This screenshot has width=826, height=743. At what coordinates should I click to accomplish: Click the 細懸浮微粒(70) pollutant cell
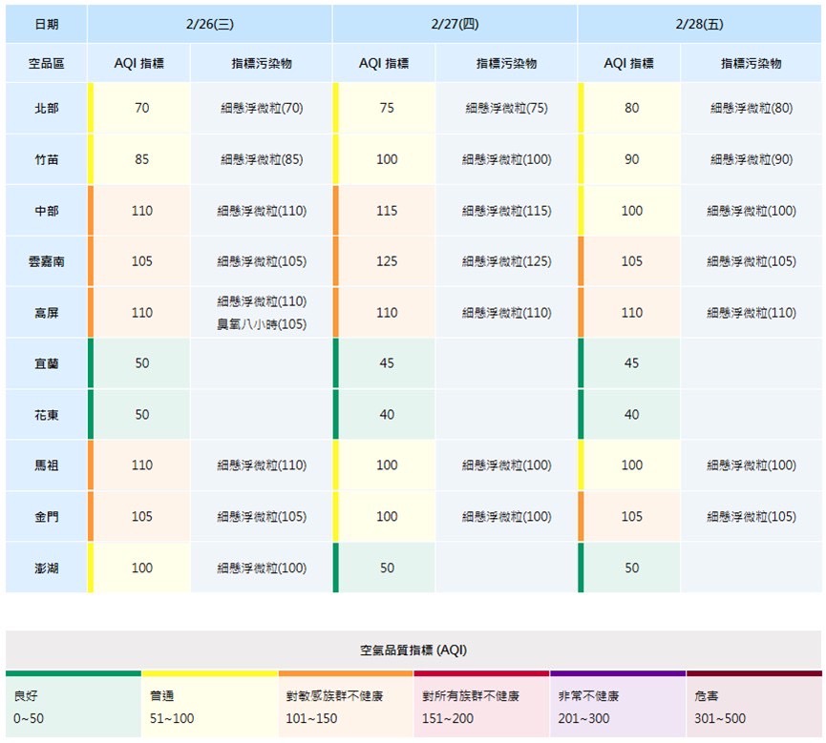[x=262, y=108]
